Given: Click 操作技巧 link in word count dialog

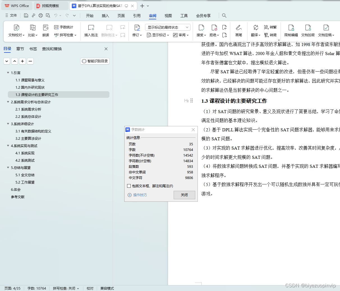Looking at the screenshot, I should 139,195.
